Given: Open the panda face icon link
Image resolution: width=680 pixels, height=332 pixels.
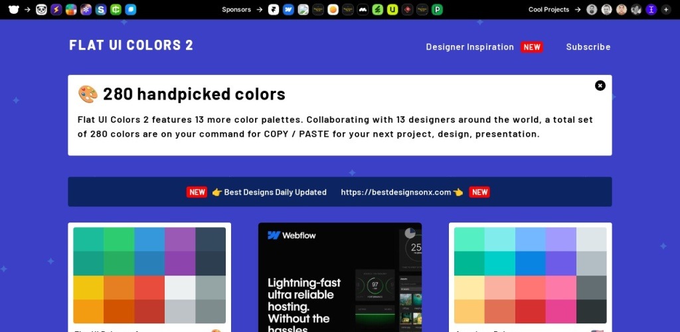Looking at the screenshot, I should pos(41,9).
